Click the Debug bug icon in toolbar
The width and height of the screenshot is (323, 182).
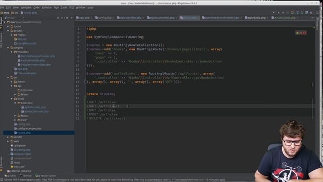click(283, 13)
